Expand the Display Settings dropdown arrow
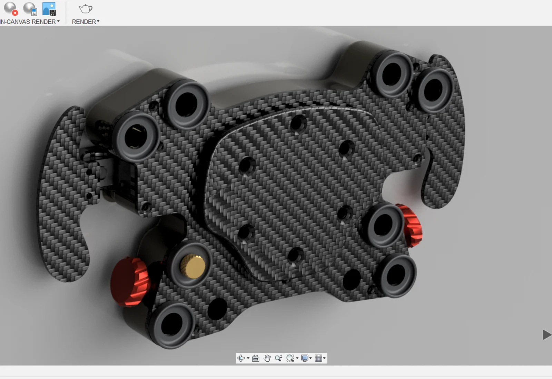The width and height of the screenshot is (552, 379). tap(310, 358)
